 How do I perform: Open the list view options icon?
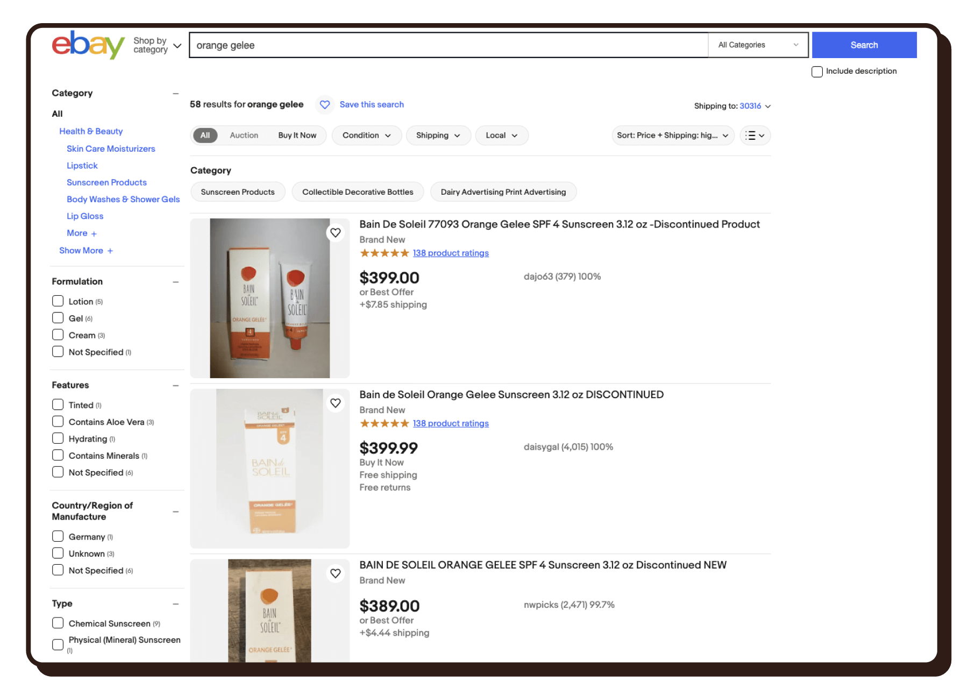click(755, 136)
